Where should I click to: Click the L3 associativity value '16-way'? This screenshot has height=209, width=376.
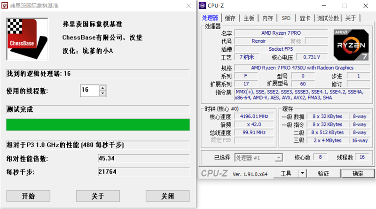pos(360,140)
